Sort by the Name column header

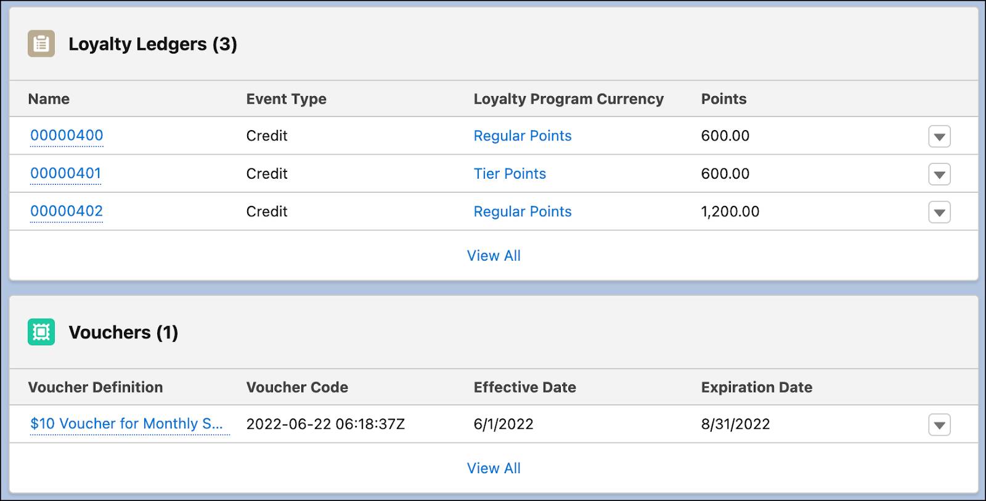[x=48, y=99]
